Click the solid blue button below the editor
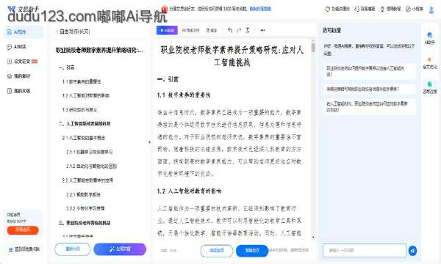Viewport: 441px width, 264px height. point(252,251)
